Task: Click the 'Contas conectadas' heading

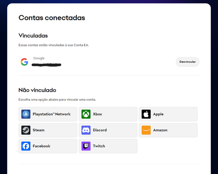Action: [x=52, y=18]
